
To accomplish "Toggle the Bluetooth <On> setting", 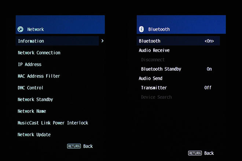I will (209, 41).
